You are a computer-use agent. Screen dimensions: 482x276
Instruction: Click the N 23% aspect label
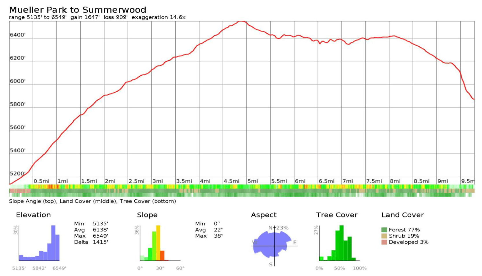tap(279, 228)
